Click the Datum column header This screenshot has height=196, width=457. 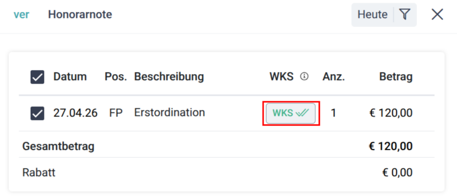(70, 77)
